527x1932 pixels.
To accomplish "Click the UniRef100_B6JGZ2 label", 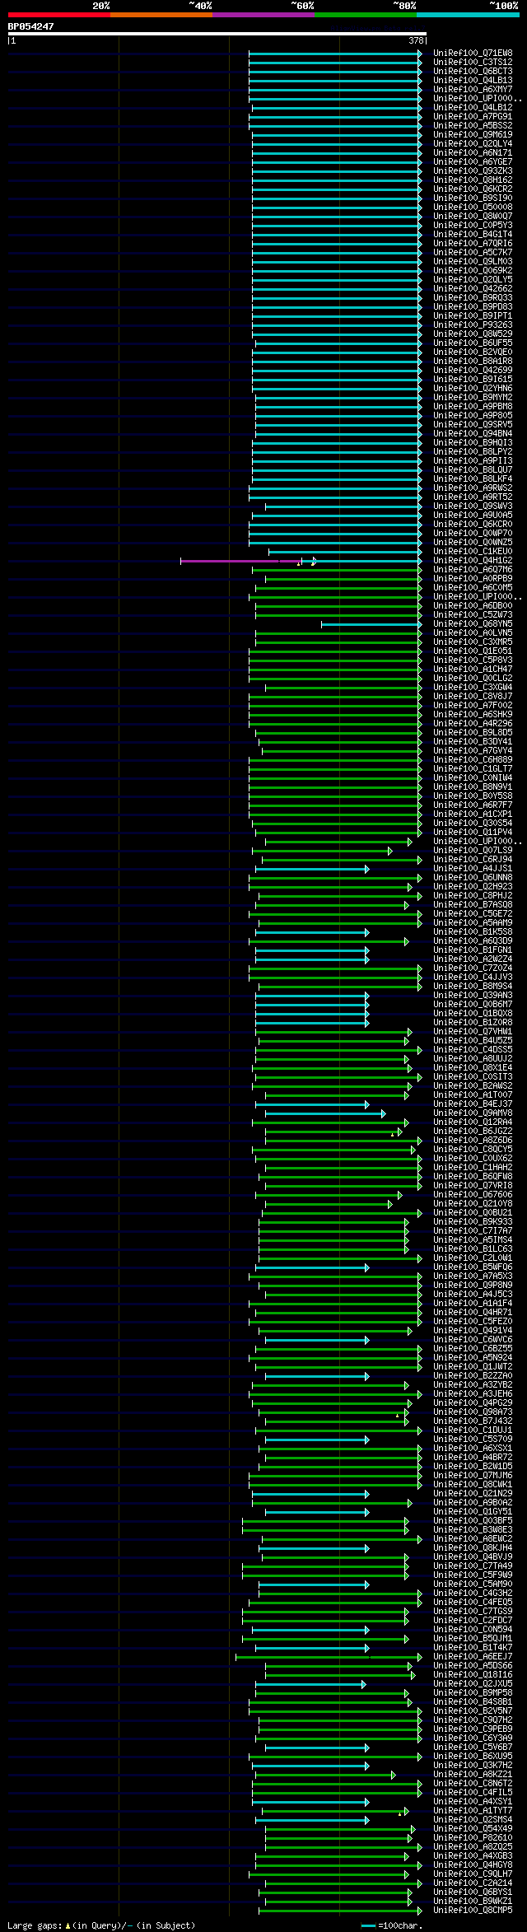I will [473, 1131].
